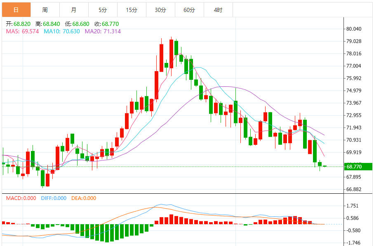The width and height of the screenshot is (374, 246).
Task: Open the 60分 chart tab
Action: (189, 10)
